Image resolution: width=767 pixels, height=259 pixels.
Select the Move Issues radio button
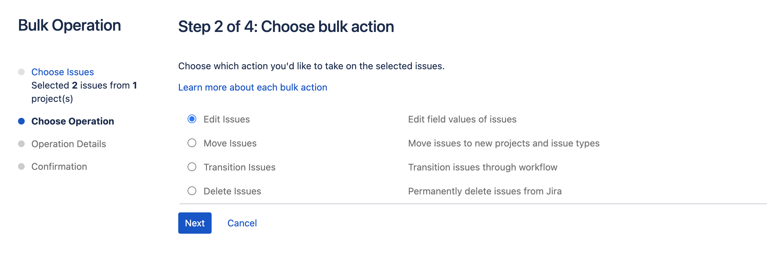192,143
